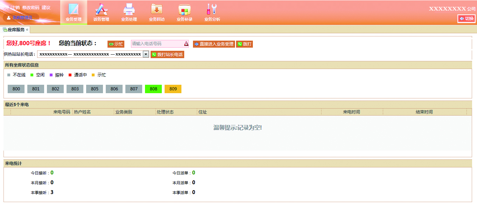Viewport: 477px width, 221px height.
Task: Expand the 供热站站长电话 dropdown arrow
Action: click(146, 54)
